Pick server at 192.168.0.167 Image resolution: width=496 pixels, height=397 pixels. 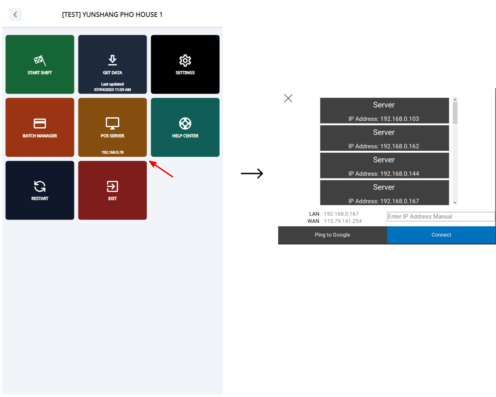click(x=384, y=193)
